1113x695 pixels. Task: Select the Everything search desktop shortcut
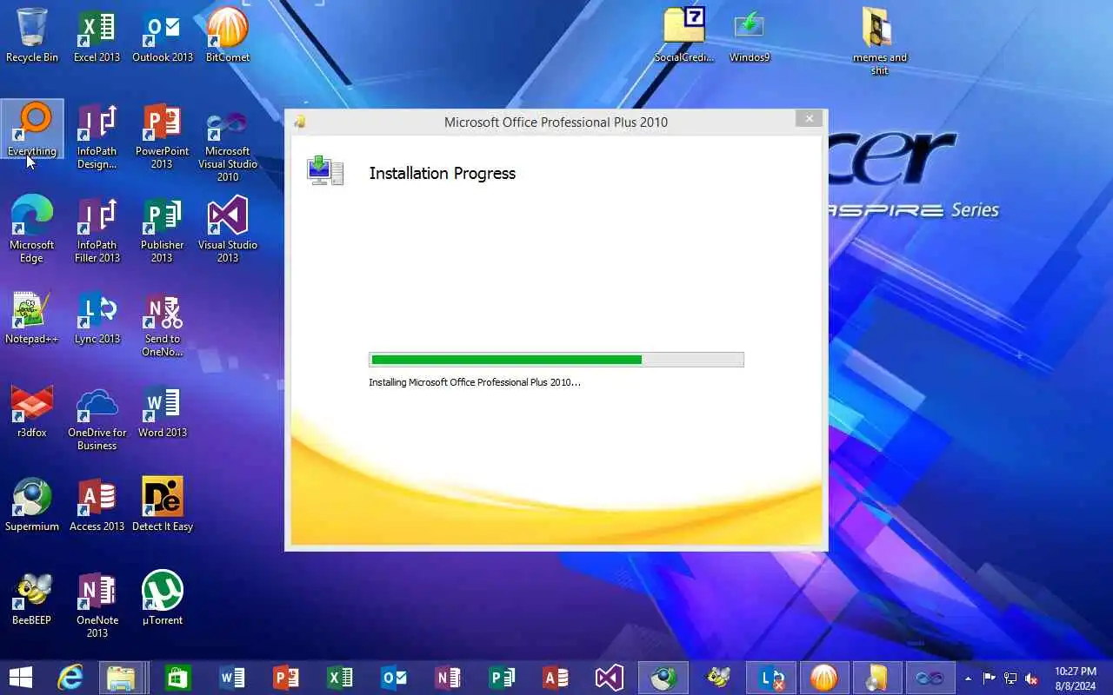pos(32,129)
